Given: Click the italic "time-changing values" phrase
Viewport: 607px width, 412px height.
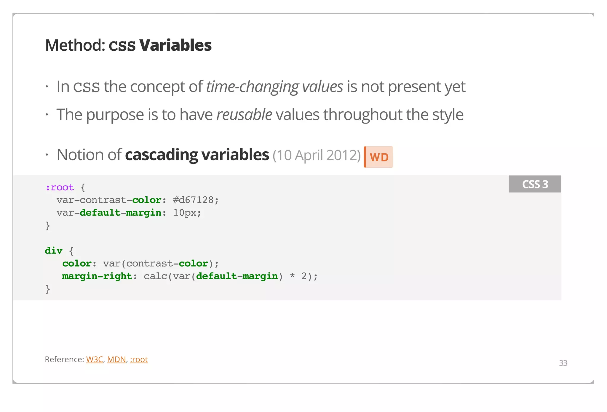Looking at the screenshot, I should click(x=274, y=87).
